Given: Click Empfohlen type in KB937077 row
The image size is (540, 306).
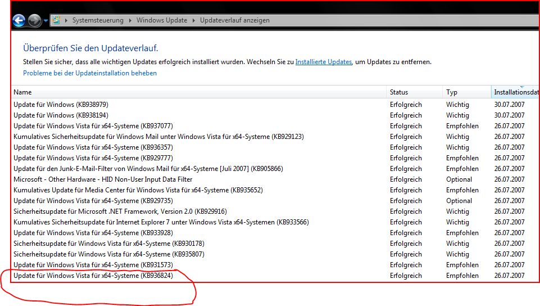Looking at the screenshot, I should pos(462,126).
